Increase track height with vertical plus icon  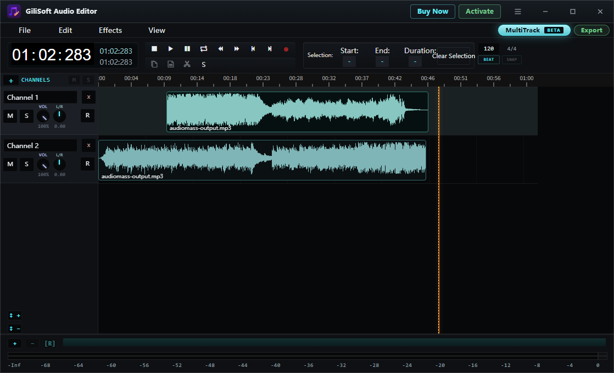point(15,315)
